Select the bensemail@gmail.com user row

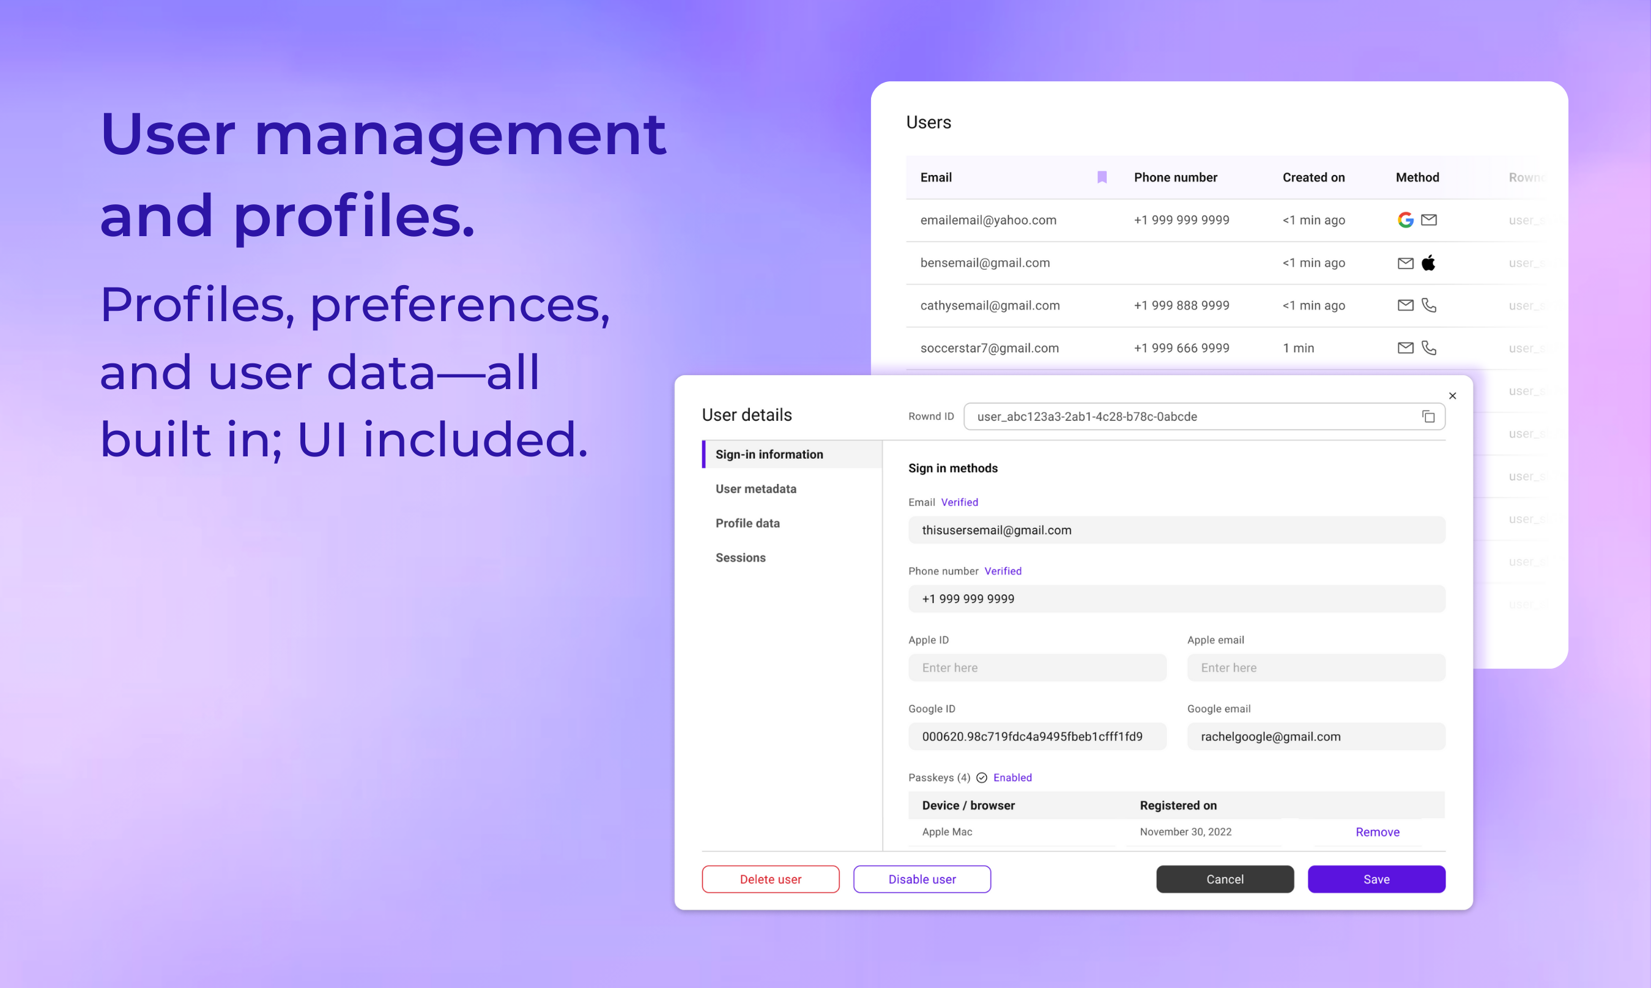1225,262
